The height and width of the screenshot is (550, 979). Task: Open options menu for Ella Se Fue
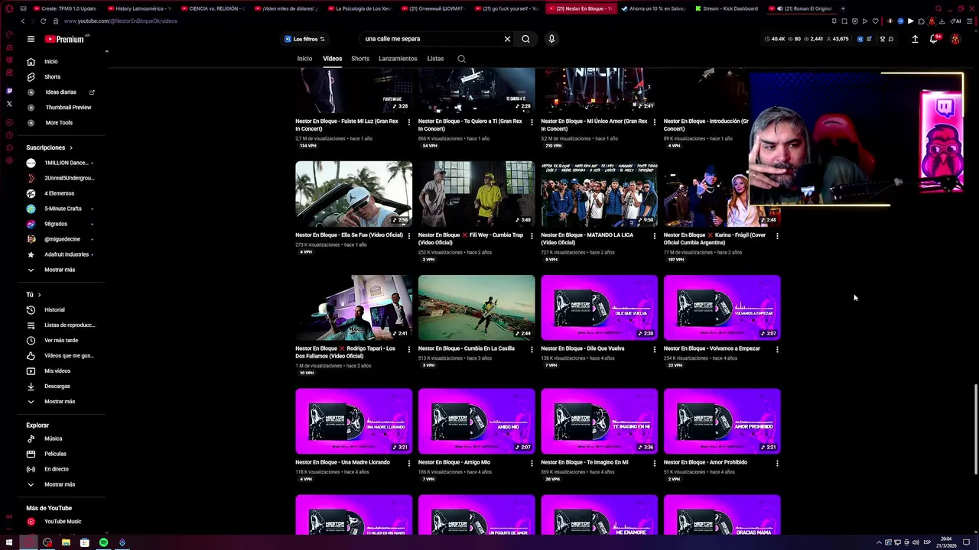click(x=408, y=236)
